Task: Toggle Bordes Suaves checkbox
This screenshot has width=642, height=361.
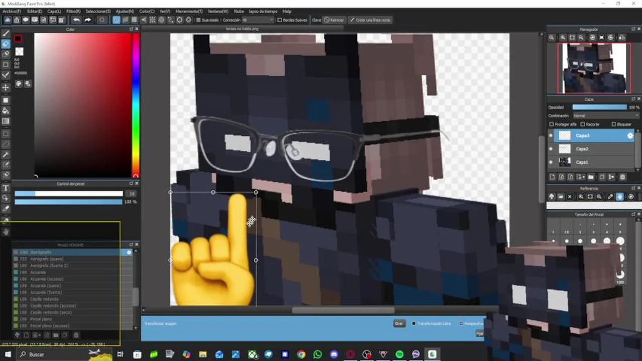Action: coord(280,20)
